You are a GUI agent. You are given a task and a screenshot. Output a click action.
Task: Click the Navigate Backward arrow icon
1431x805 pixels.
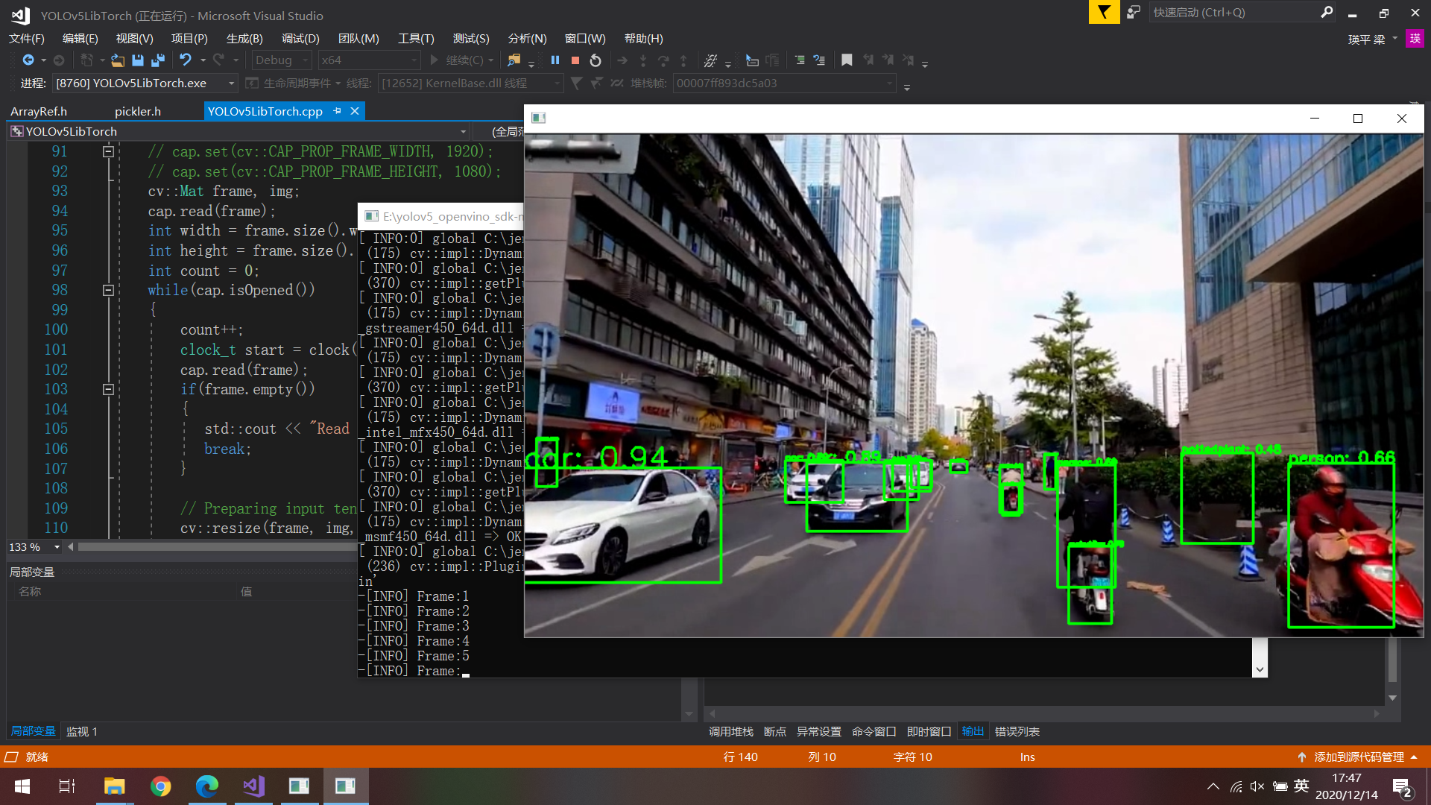coord(28,60)
